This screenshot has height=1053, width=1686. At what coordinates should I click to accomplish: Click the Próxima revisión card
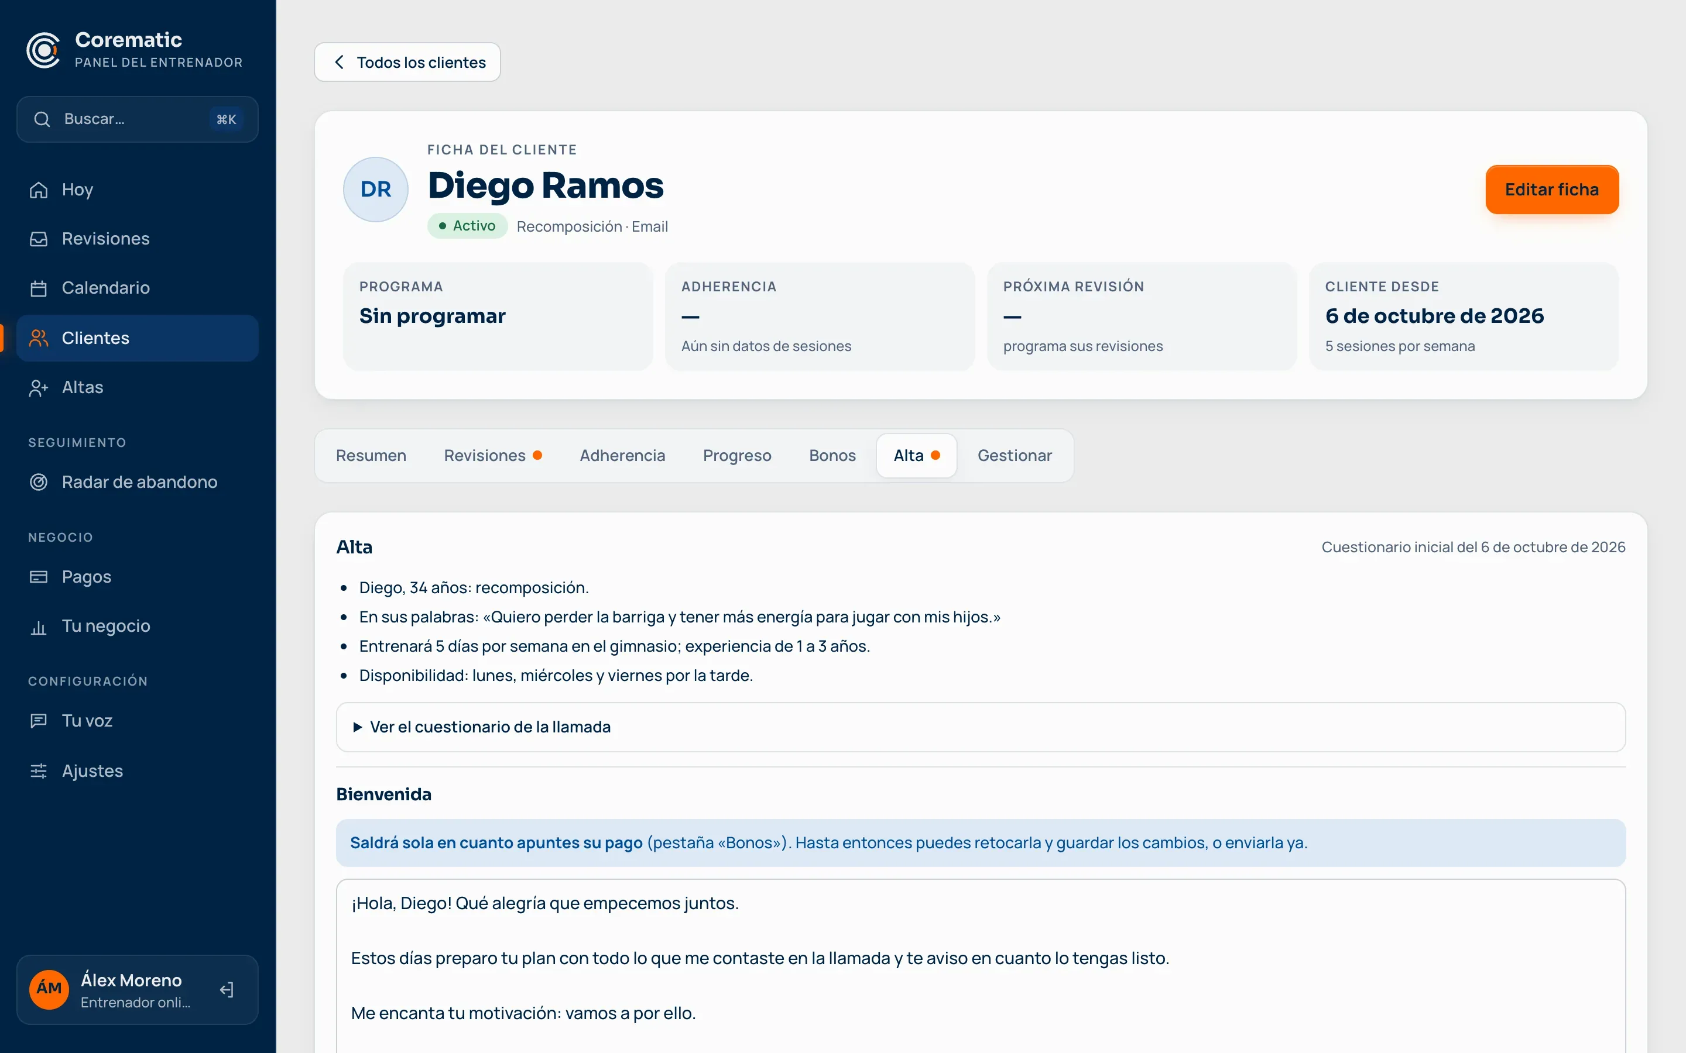click(1141, 316)
